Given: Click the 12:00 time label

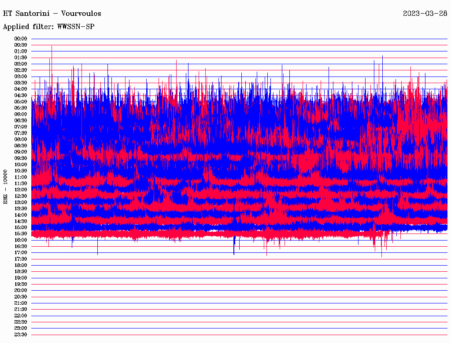Looking at the screenshot, I should tap(21, 190).
